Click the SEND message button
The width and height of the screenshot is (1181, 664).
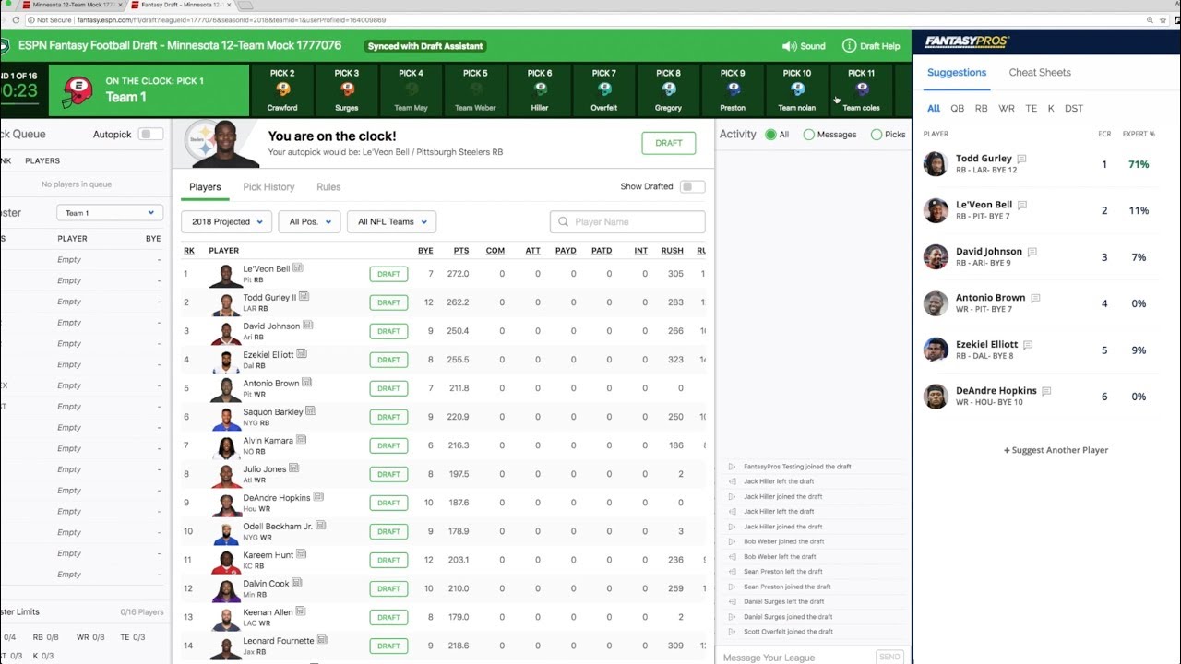point(889,657)
